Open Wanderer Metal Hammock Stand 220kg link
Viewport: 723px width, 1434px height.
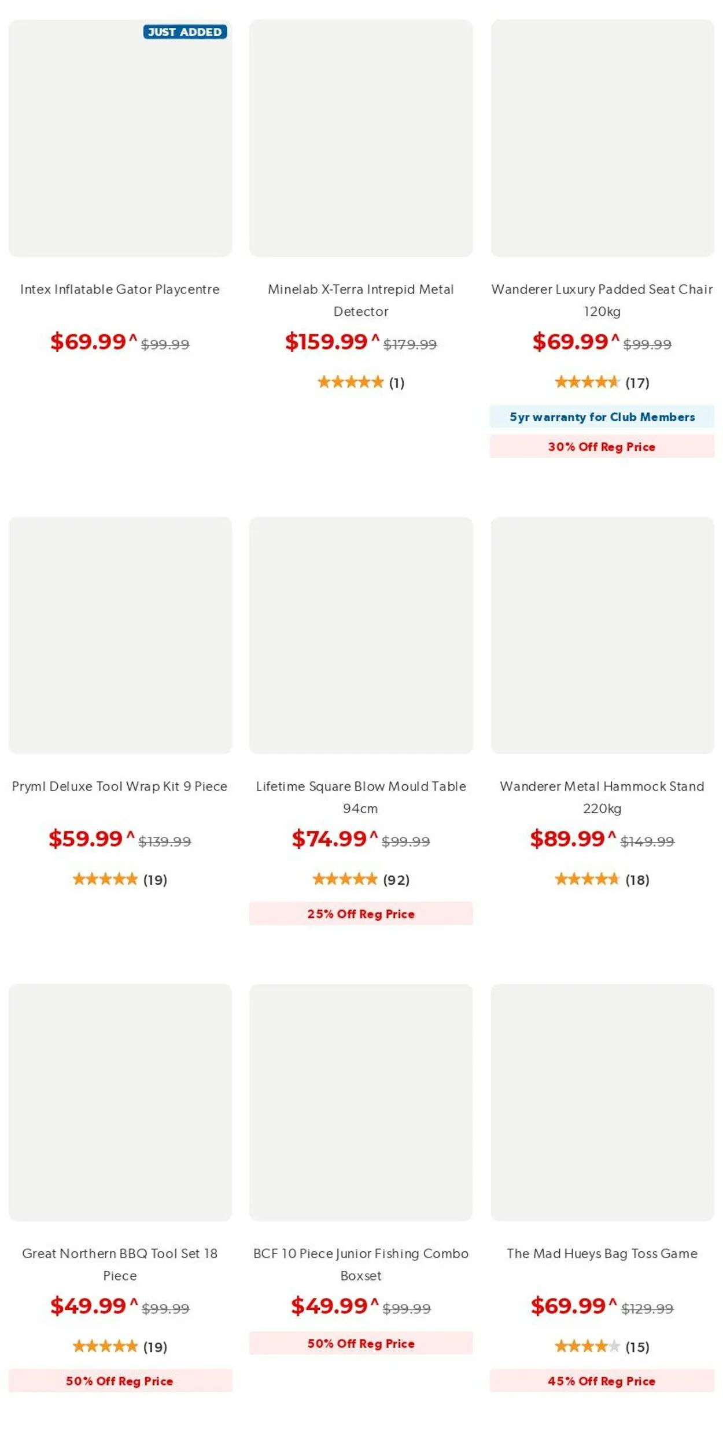coord(602,797)
